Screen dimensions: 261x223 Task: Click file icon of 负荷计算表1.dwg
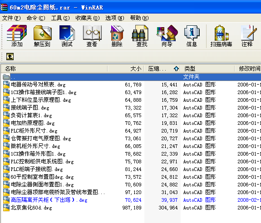(6, 115)
